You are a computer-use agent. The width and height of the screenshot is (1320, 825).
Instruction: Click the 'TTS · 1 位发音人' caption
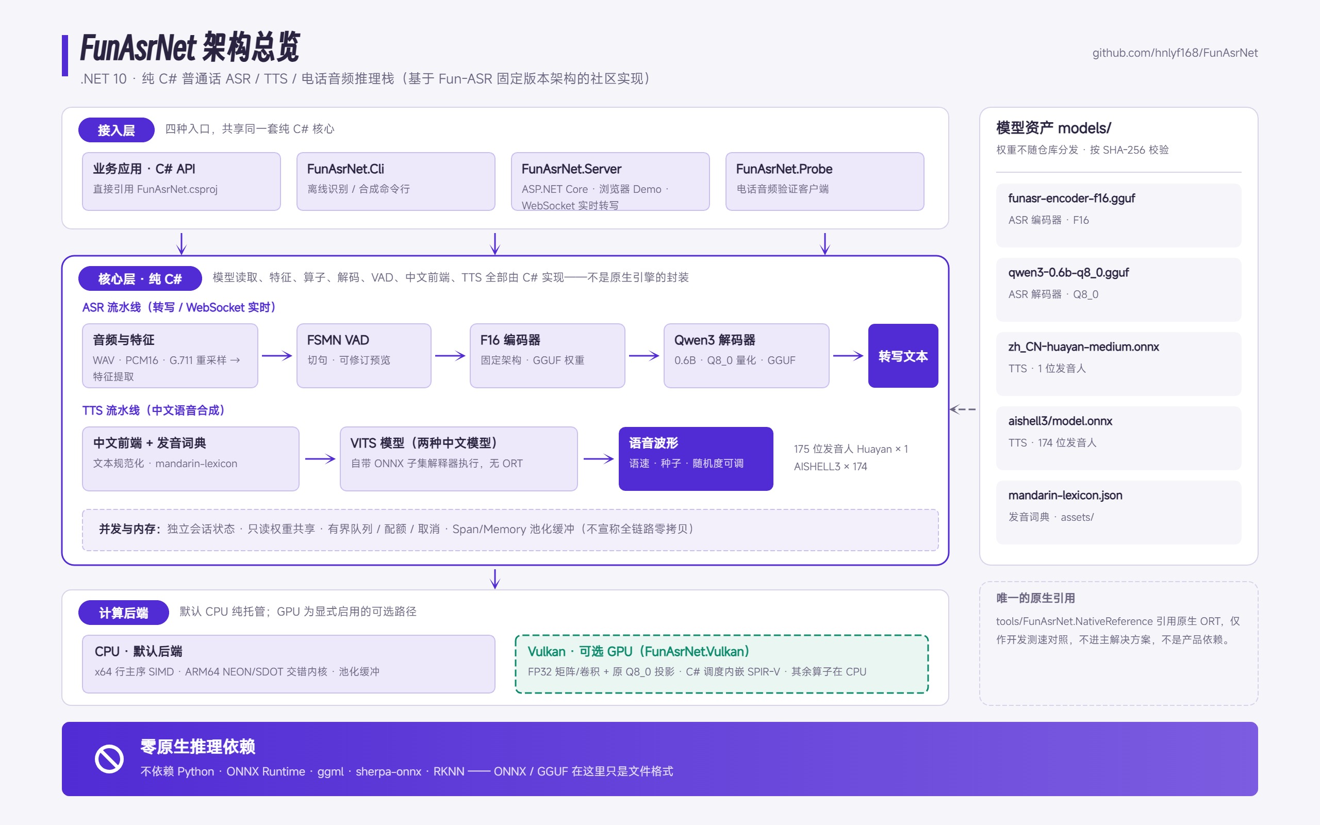1047,368
